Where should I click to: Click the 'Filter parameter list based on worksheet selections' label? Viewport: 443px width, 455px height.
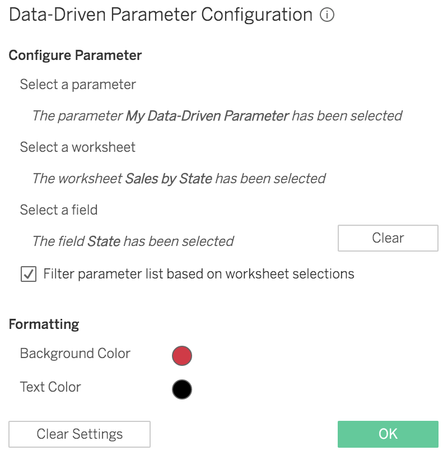tap(199, 274)
